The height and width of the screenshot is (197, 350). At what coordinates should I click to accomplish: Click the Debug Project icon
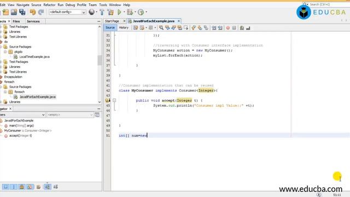[130, 12]
